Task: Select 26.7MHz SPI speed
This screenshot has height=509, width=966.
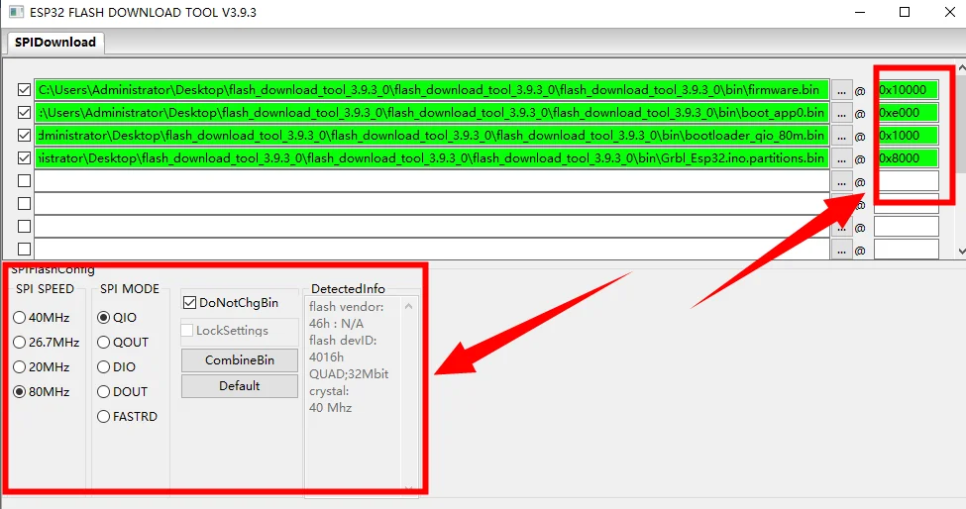Action: pos(47,343)
